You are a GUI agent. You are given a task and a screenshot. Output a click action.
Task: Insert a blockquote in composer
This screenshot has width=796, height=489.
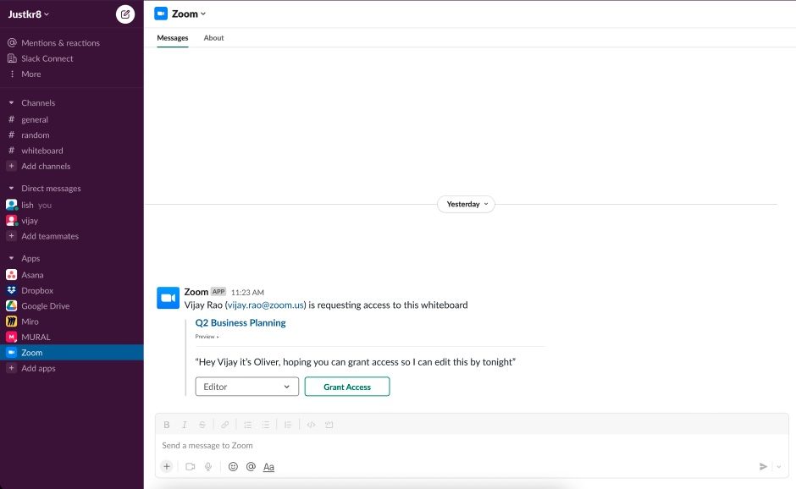point(288,425)
